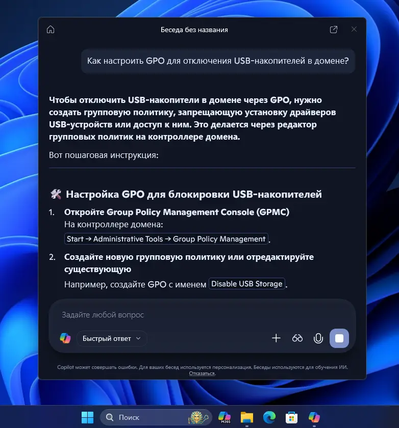Select the user question bubble about GPO
The image size is (399, 428).
click(x=218, y=61)
